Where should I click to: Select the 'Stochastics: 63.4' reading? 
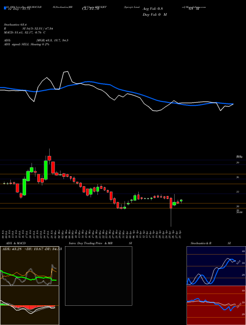(14, 25)
